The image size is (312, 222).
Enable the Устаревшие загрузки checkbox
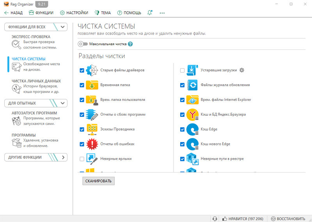[x=182, y=70]
